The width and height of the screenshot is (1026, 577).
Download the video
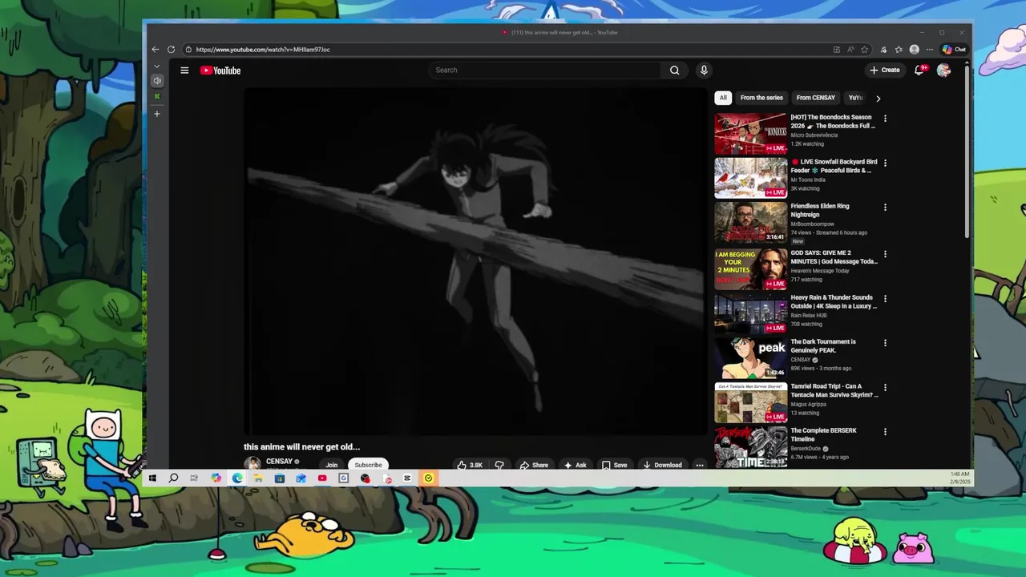[x=661, y=465]
